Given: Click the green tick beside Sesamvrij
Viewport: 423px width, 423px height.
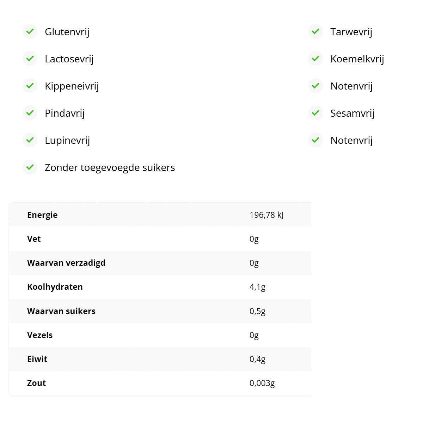Looking at the screenshot, I should coord(315,113).
